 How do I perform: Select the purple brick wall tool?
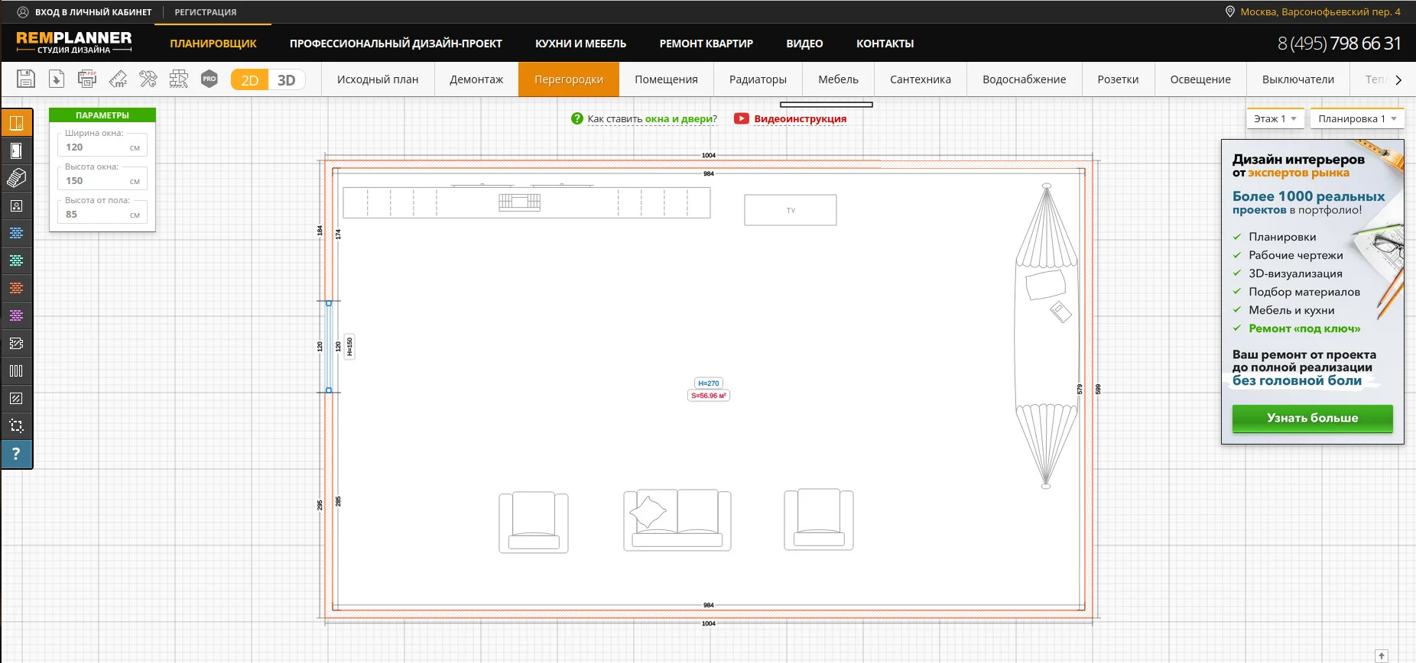[16, 315]
